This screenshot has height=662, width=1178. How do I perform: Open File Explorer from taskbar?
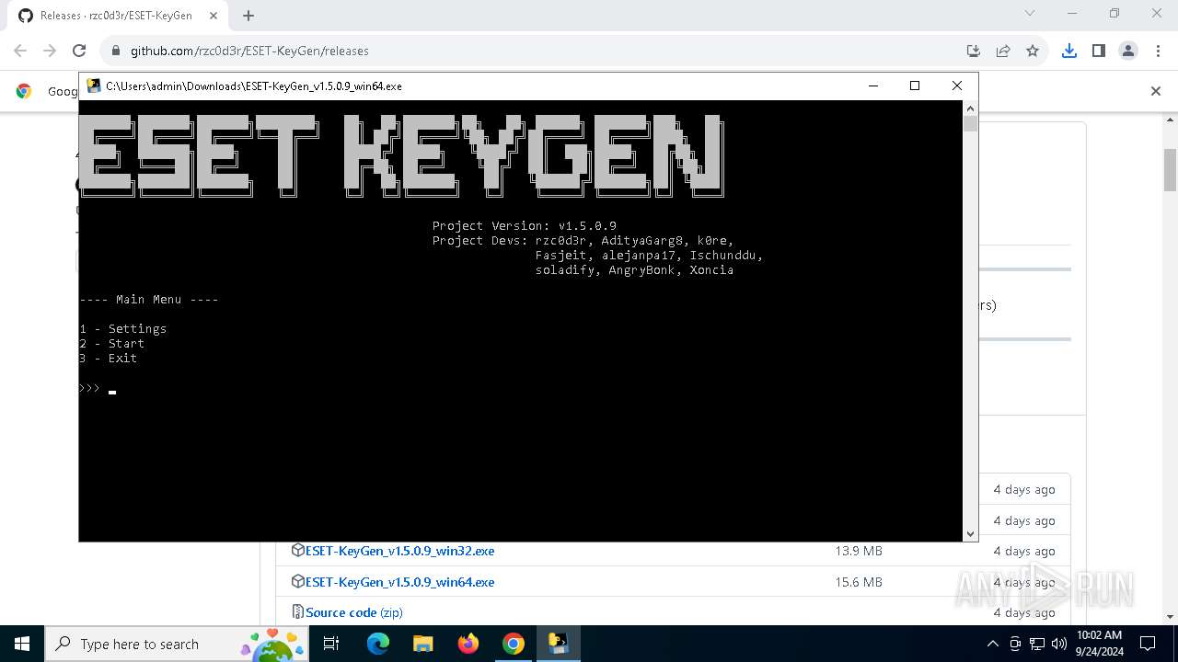click(422, 644)
